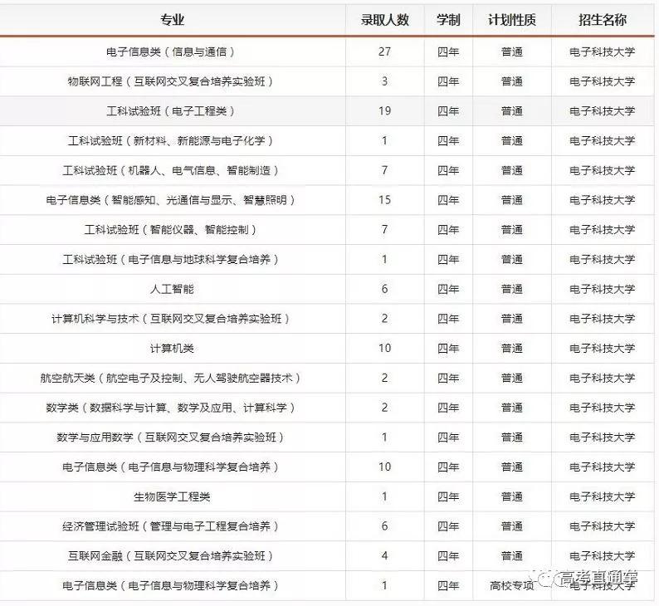Image resolution: width=659 pixels, height=606 pixels.
Task: Click the 招生名称 column header
Action: pos(603,20)
